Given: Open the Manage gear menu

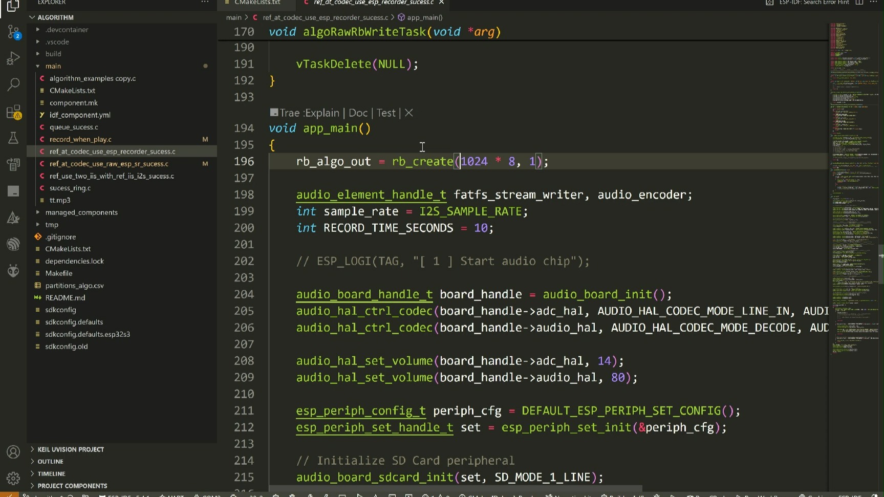Looking at the screenshot, I should click(13, 478).
